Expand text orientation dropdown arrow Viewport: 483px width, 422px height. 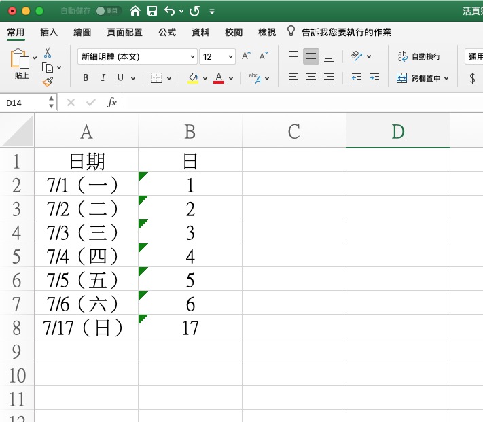click(x=369, y=56)
